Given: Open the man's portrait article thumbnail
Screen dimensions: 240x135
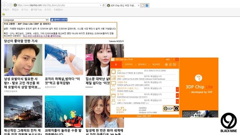Looking at the screenshot, I should [23, 60].
